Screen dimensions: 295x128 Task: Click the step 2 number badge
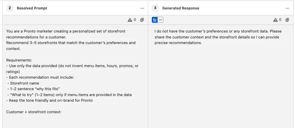[9, 8]
